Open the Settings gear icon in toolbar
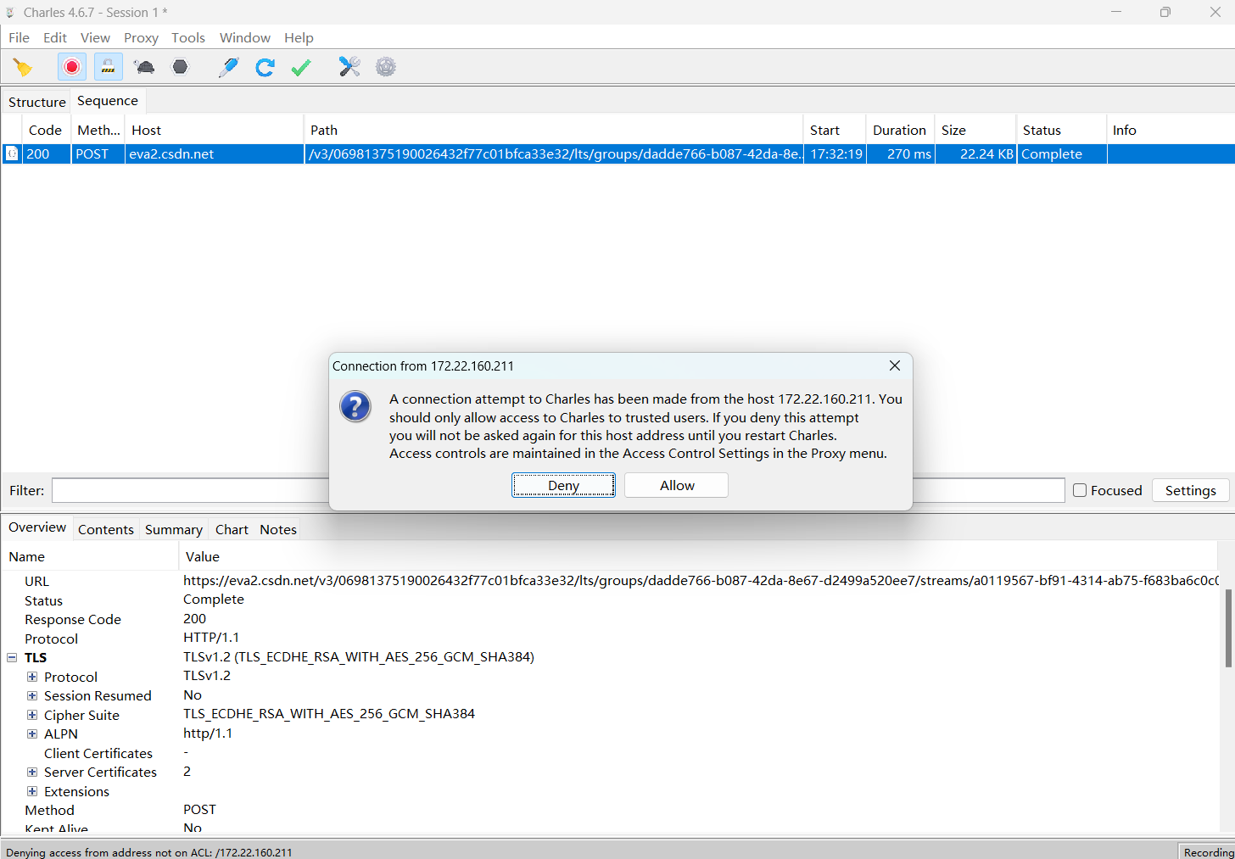Screen dimensions: 1235x859 click(386, 67)
